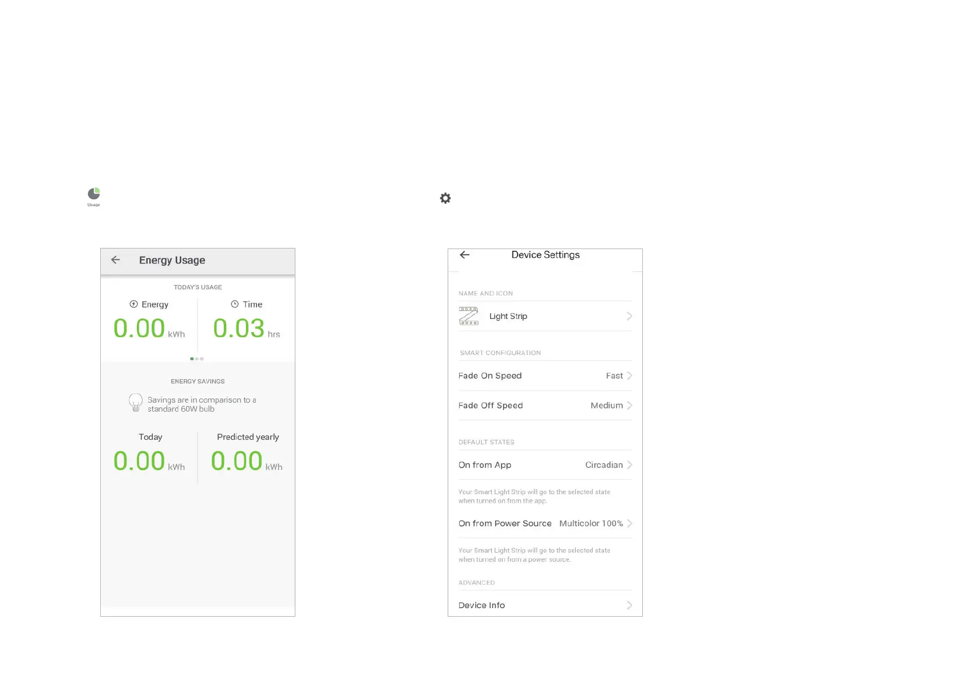Select the Circadian default state value
This screenshot has width=964, height=682.
604,465
